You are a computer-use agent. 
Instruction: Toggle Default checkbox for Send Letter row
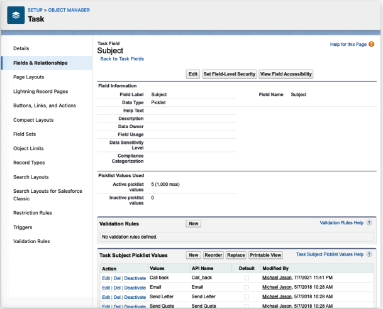pyautogui.click(x=247, y=297)
